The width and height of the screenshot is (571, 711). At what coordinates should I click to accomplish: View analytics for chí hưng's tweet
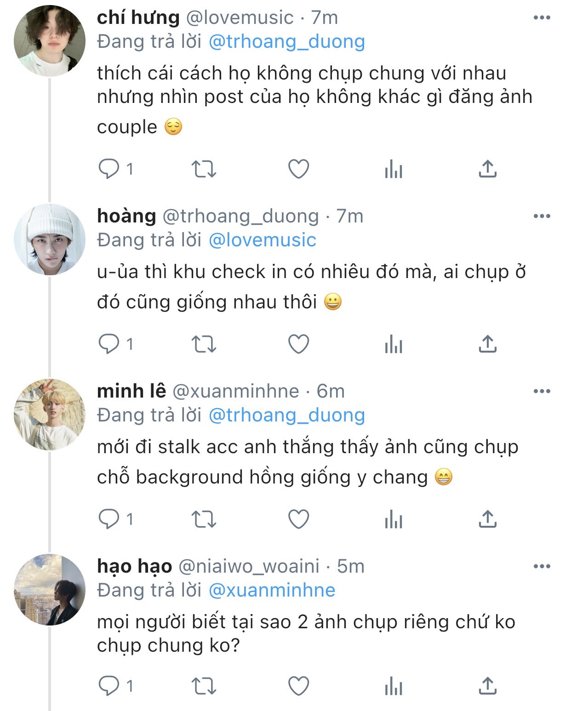[x=394, y=169]
